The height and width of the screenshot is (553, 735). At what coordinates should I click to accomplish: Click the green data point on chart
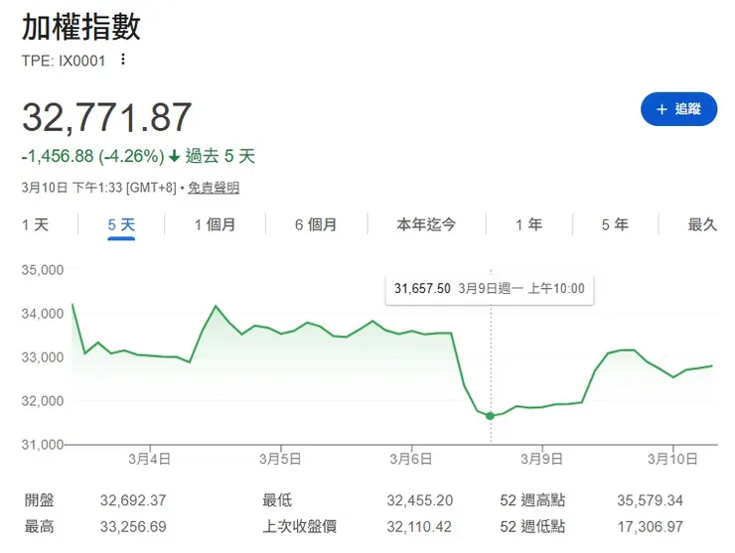point(491,416)
